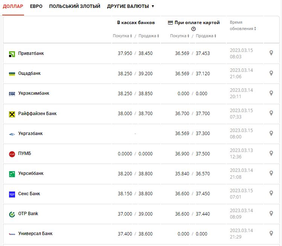The height and width of the screenshot is (246, 282).
Task: Sort by Продажа in В кассах банков
Action: click(x=149, y=36)
